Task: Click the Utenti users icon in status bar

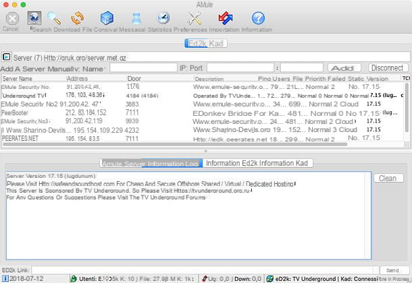Action: (x=74, y=279)
